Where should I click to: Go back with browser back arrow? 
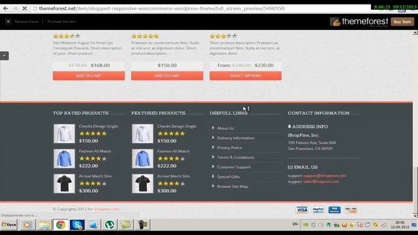[x=5, y=8]
